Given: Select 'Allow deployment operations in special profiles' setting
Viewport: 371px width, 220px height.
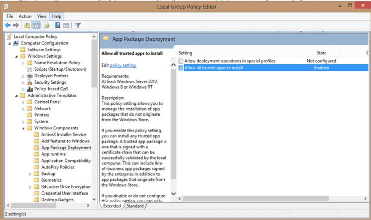Looking at the screenshot, I should pyautogui.click(x=229, y=61).
